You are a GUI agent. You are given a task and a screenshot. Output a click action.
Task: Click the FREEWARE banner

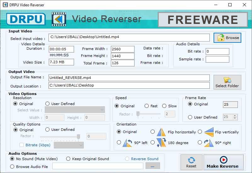point(203,20)
